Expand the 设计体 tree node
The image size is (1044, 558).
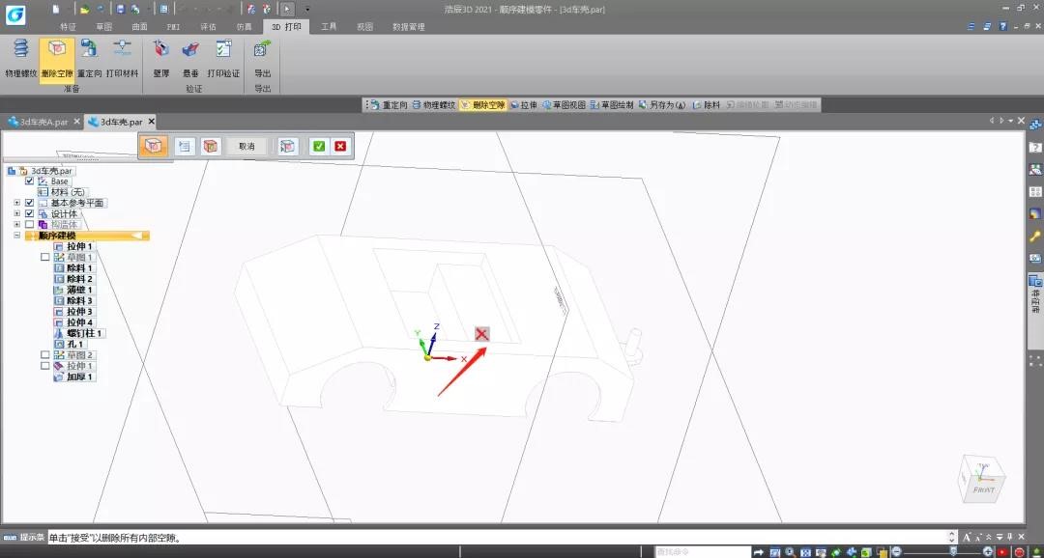coord(17,213)
